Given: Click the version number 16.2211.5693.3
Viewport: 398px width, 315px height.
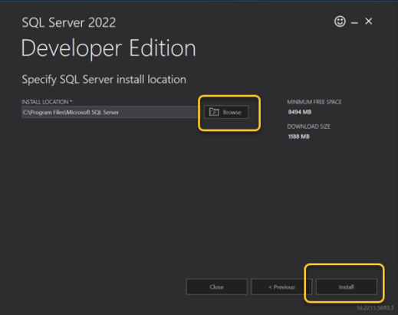Looking at the screenshot, I should coord(375,308).
